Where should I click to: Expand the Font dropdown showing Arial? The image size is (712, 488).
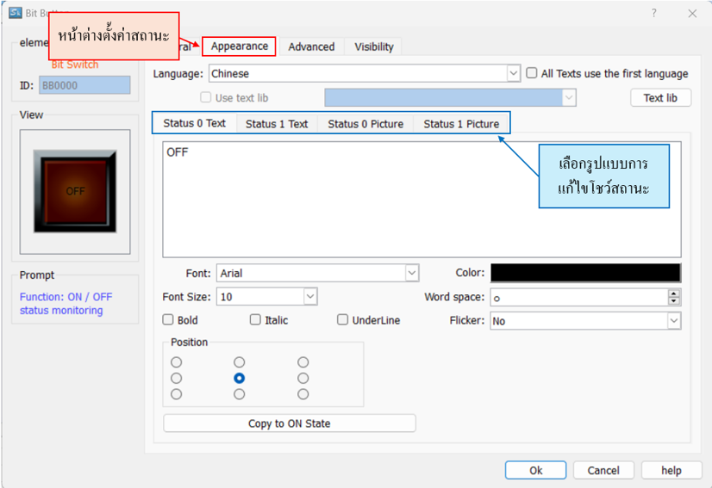(x=411, y=273)
